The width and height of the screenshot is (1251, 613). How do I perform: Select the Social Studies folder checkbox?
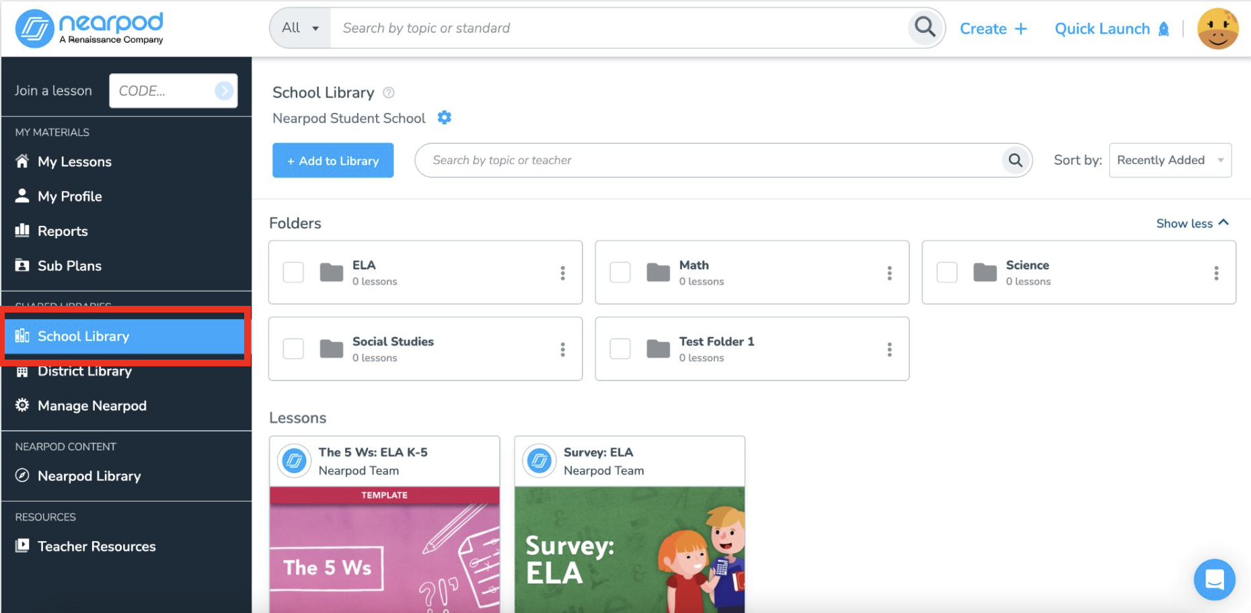click(x=293, y=349)
